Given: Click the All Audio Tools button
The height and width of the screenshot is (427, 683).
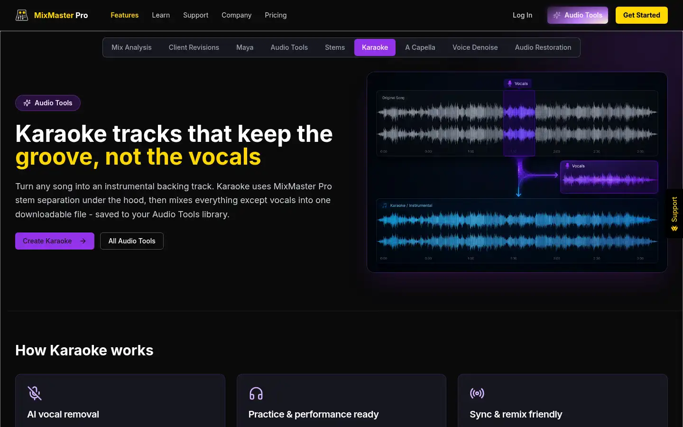Looking at the screenshot, I should click(132, 241).
